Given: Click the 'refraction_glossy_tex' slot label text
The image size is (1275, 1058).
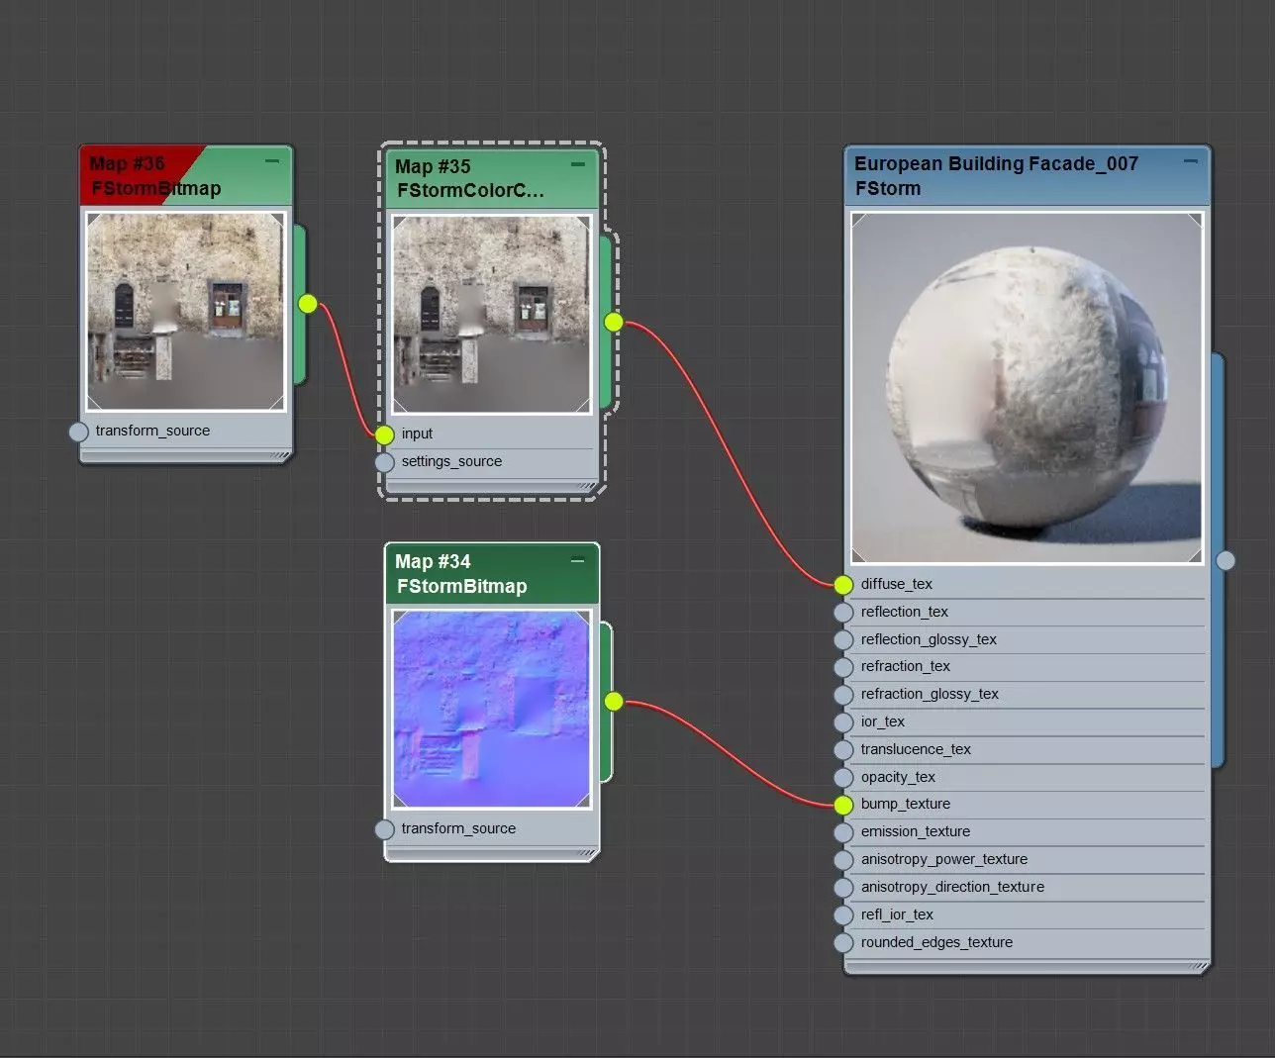Looking at the screenshot, I should click(930, 694).
